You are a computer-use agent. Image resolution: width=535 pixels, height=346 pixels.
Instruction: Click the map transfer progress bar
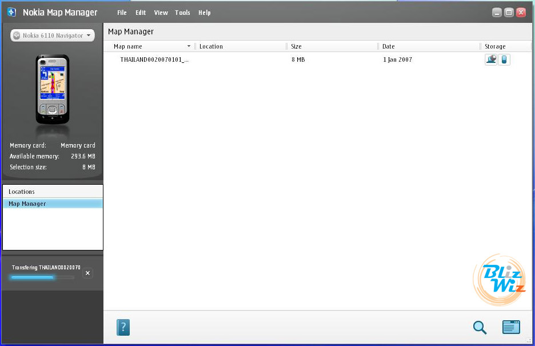43,277
